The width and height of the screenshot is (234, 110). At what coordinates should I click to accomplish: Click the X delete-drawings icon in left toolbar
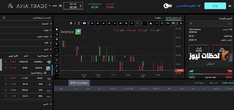57,29
